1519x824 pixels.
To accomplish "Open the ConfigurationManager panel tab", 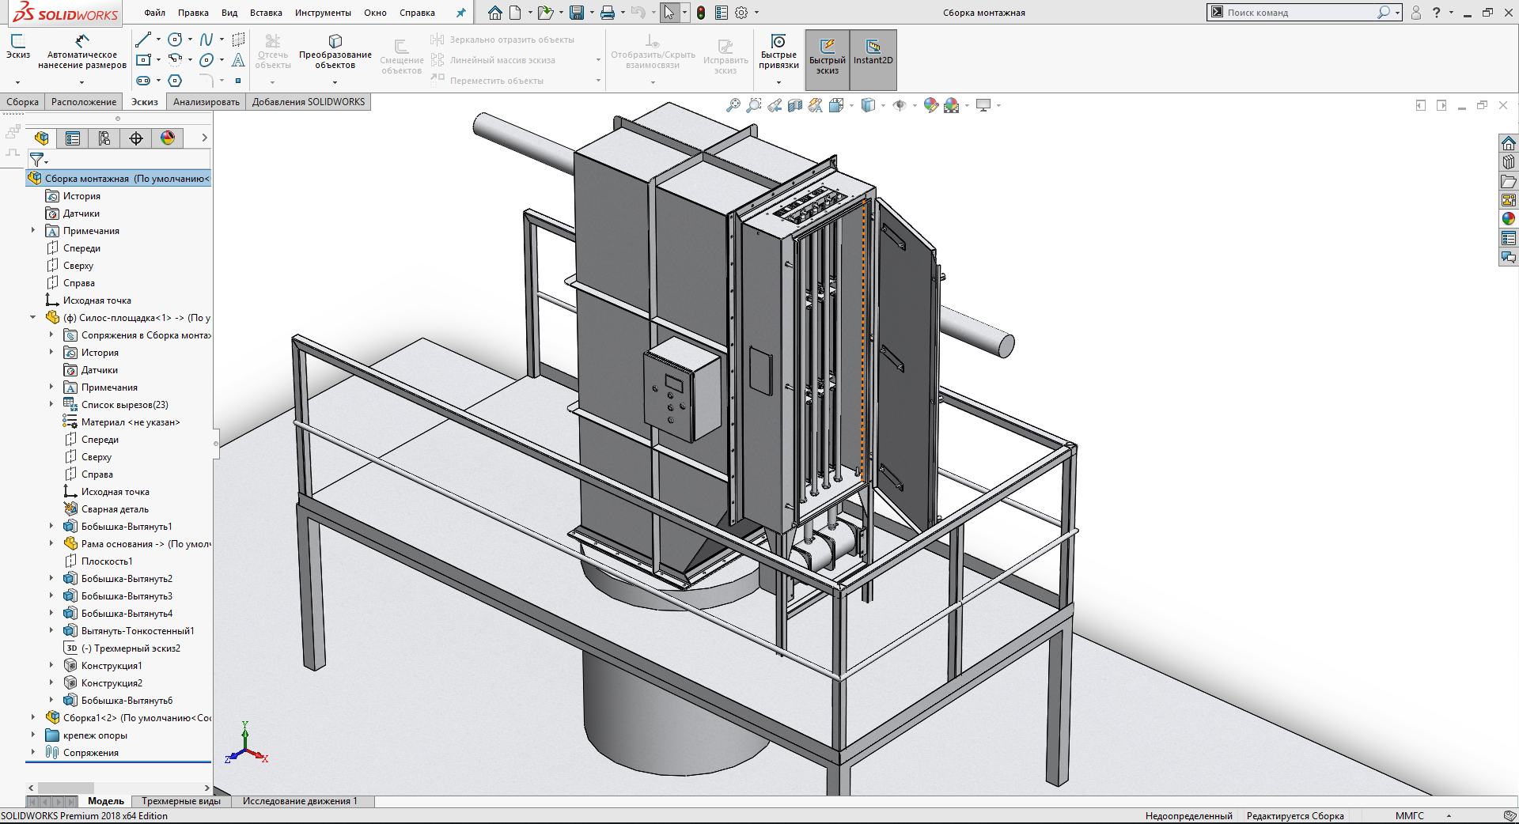I will tap(104, 138).
